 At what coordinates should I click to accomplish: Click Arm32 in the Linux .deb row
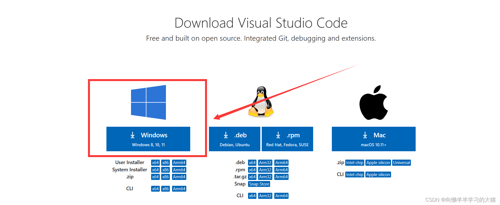click(265, 163)
